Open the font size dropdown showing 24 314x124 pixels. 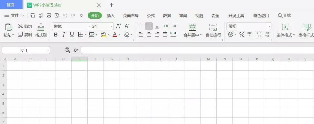click(112, 26)
